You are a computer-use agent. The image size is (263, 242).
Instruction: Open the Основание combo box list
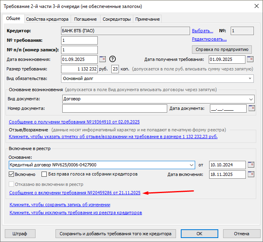pos(191,165)
